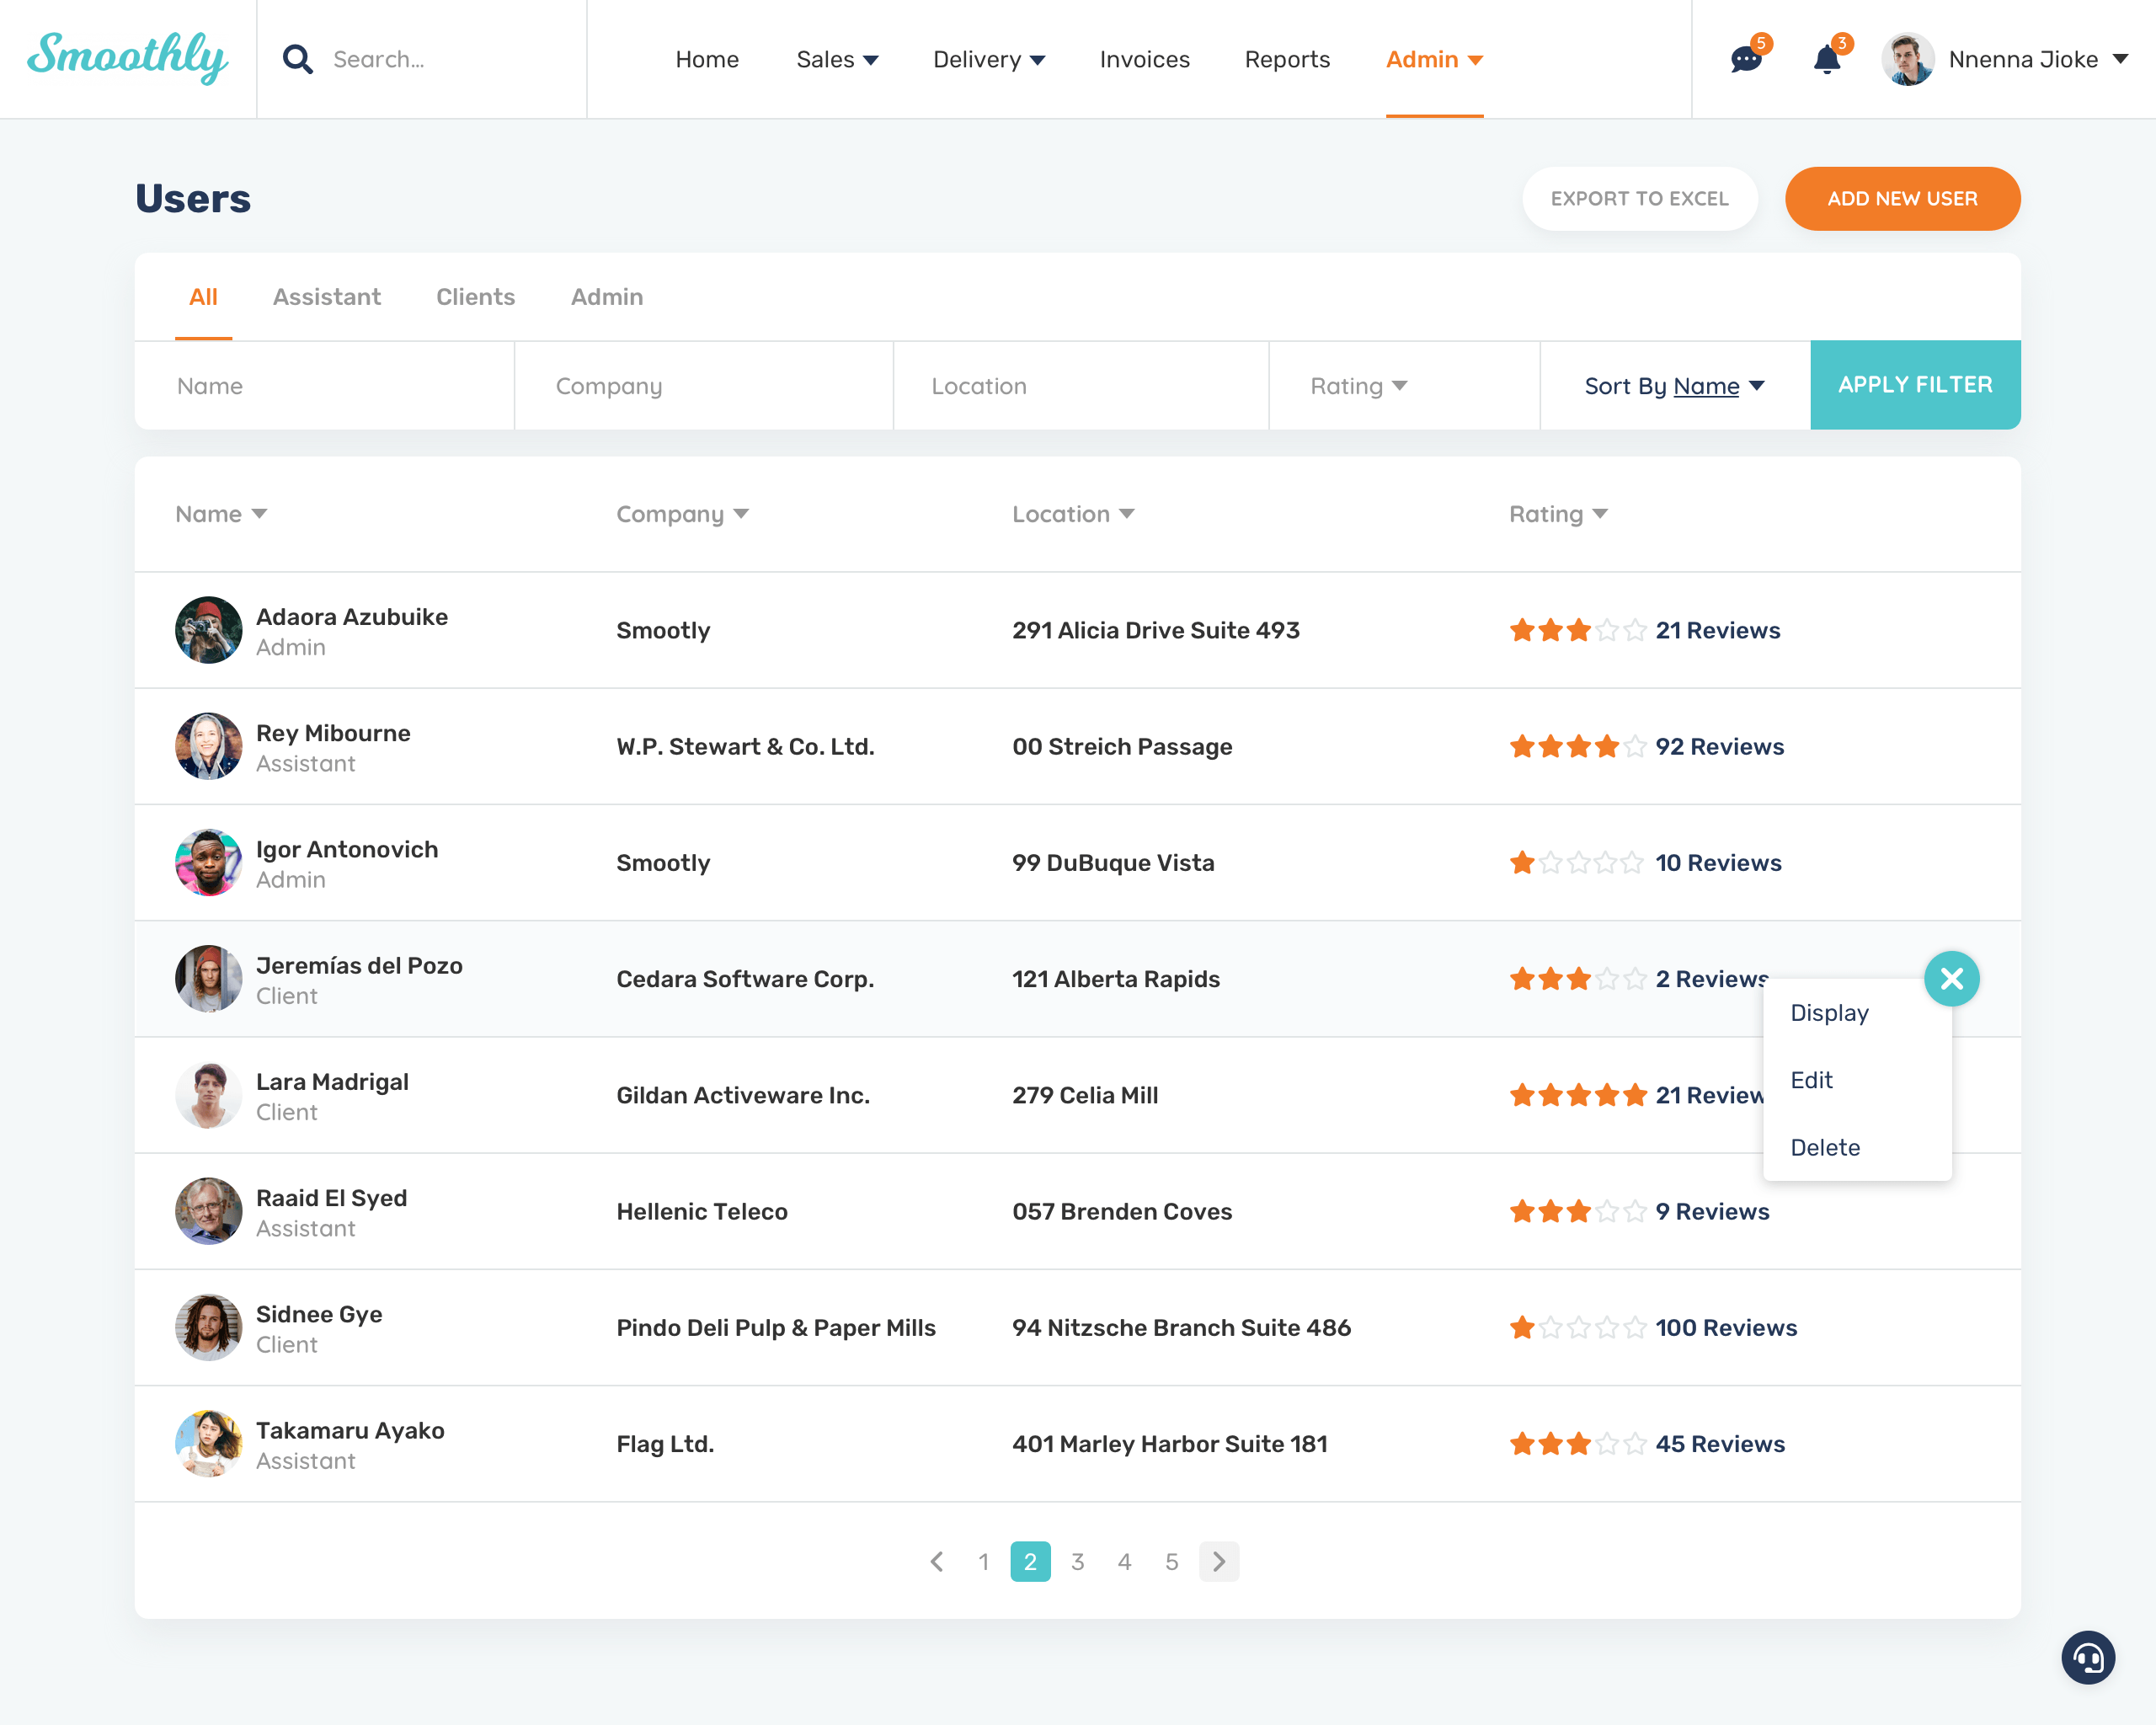Click the name Lara Madrigal
Screen dimensions: 2156x1725
tap(332, 1081)
